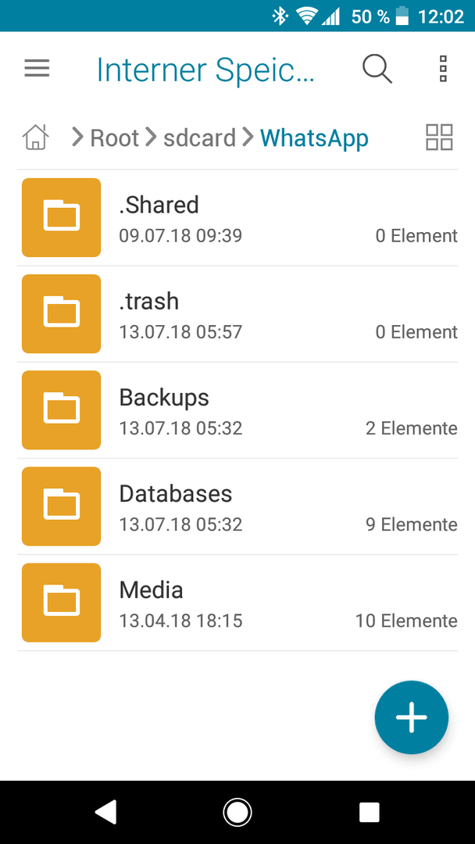The width and height of the screenshot is (475, 844).
Task: Open the .Shared folder icon
Action: tap(61, 217)
